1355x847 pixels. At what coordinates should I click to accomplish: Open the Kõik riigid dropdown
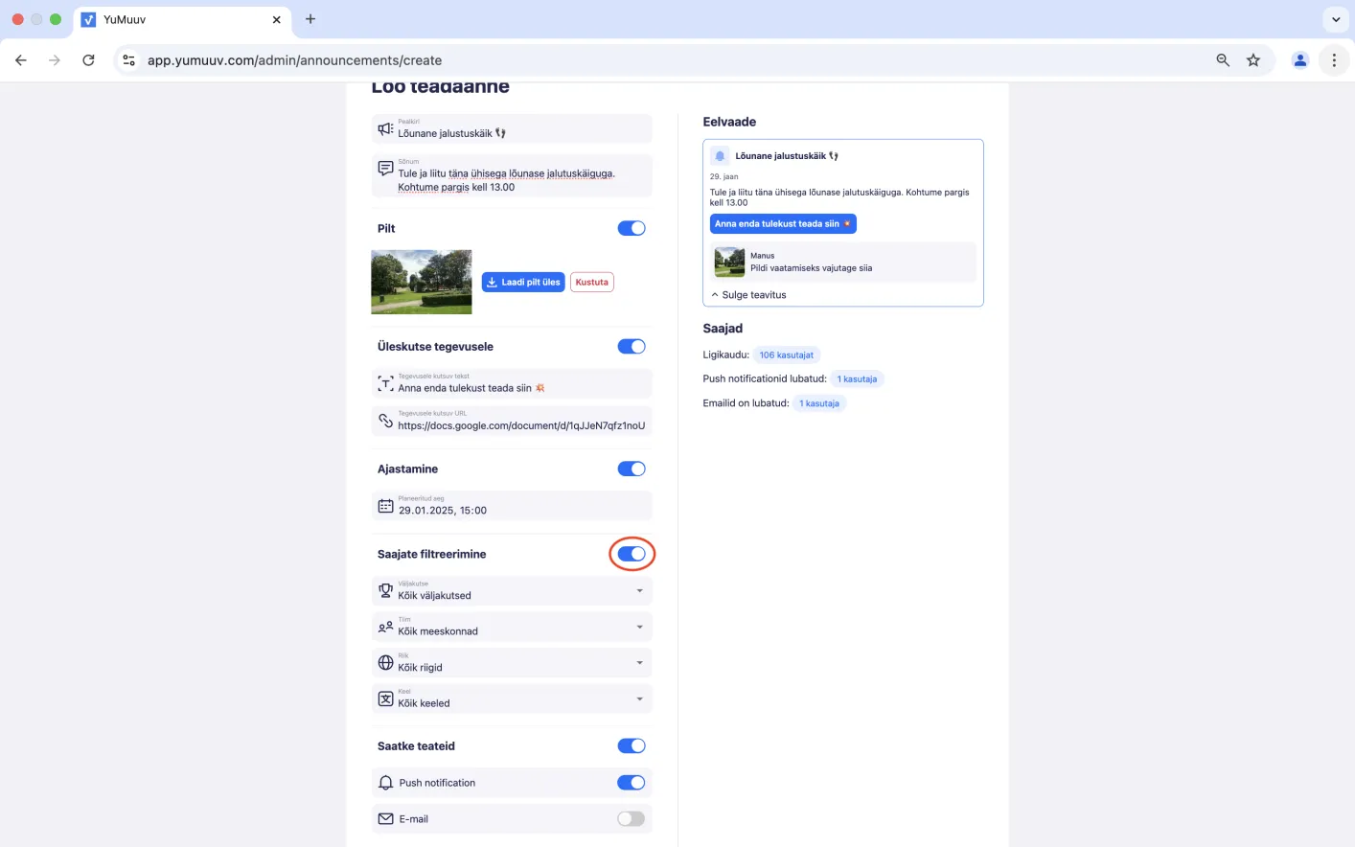[512, 663]
